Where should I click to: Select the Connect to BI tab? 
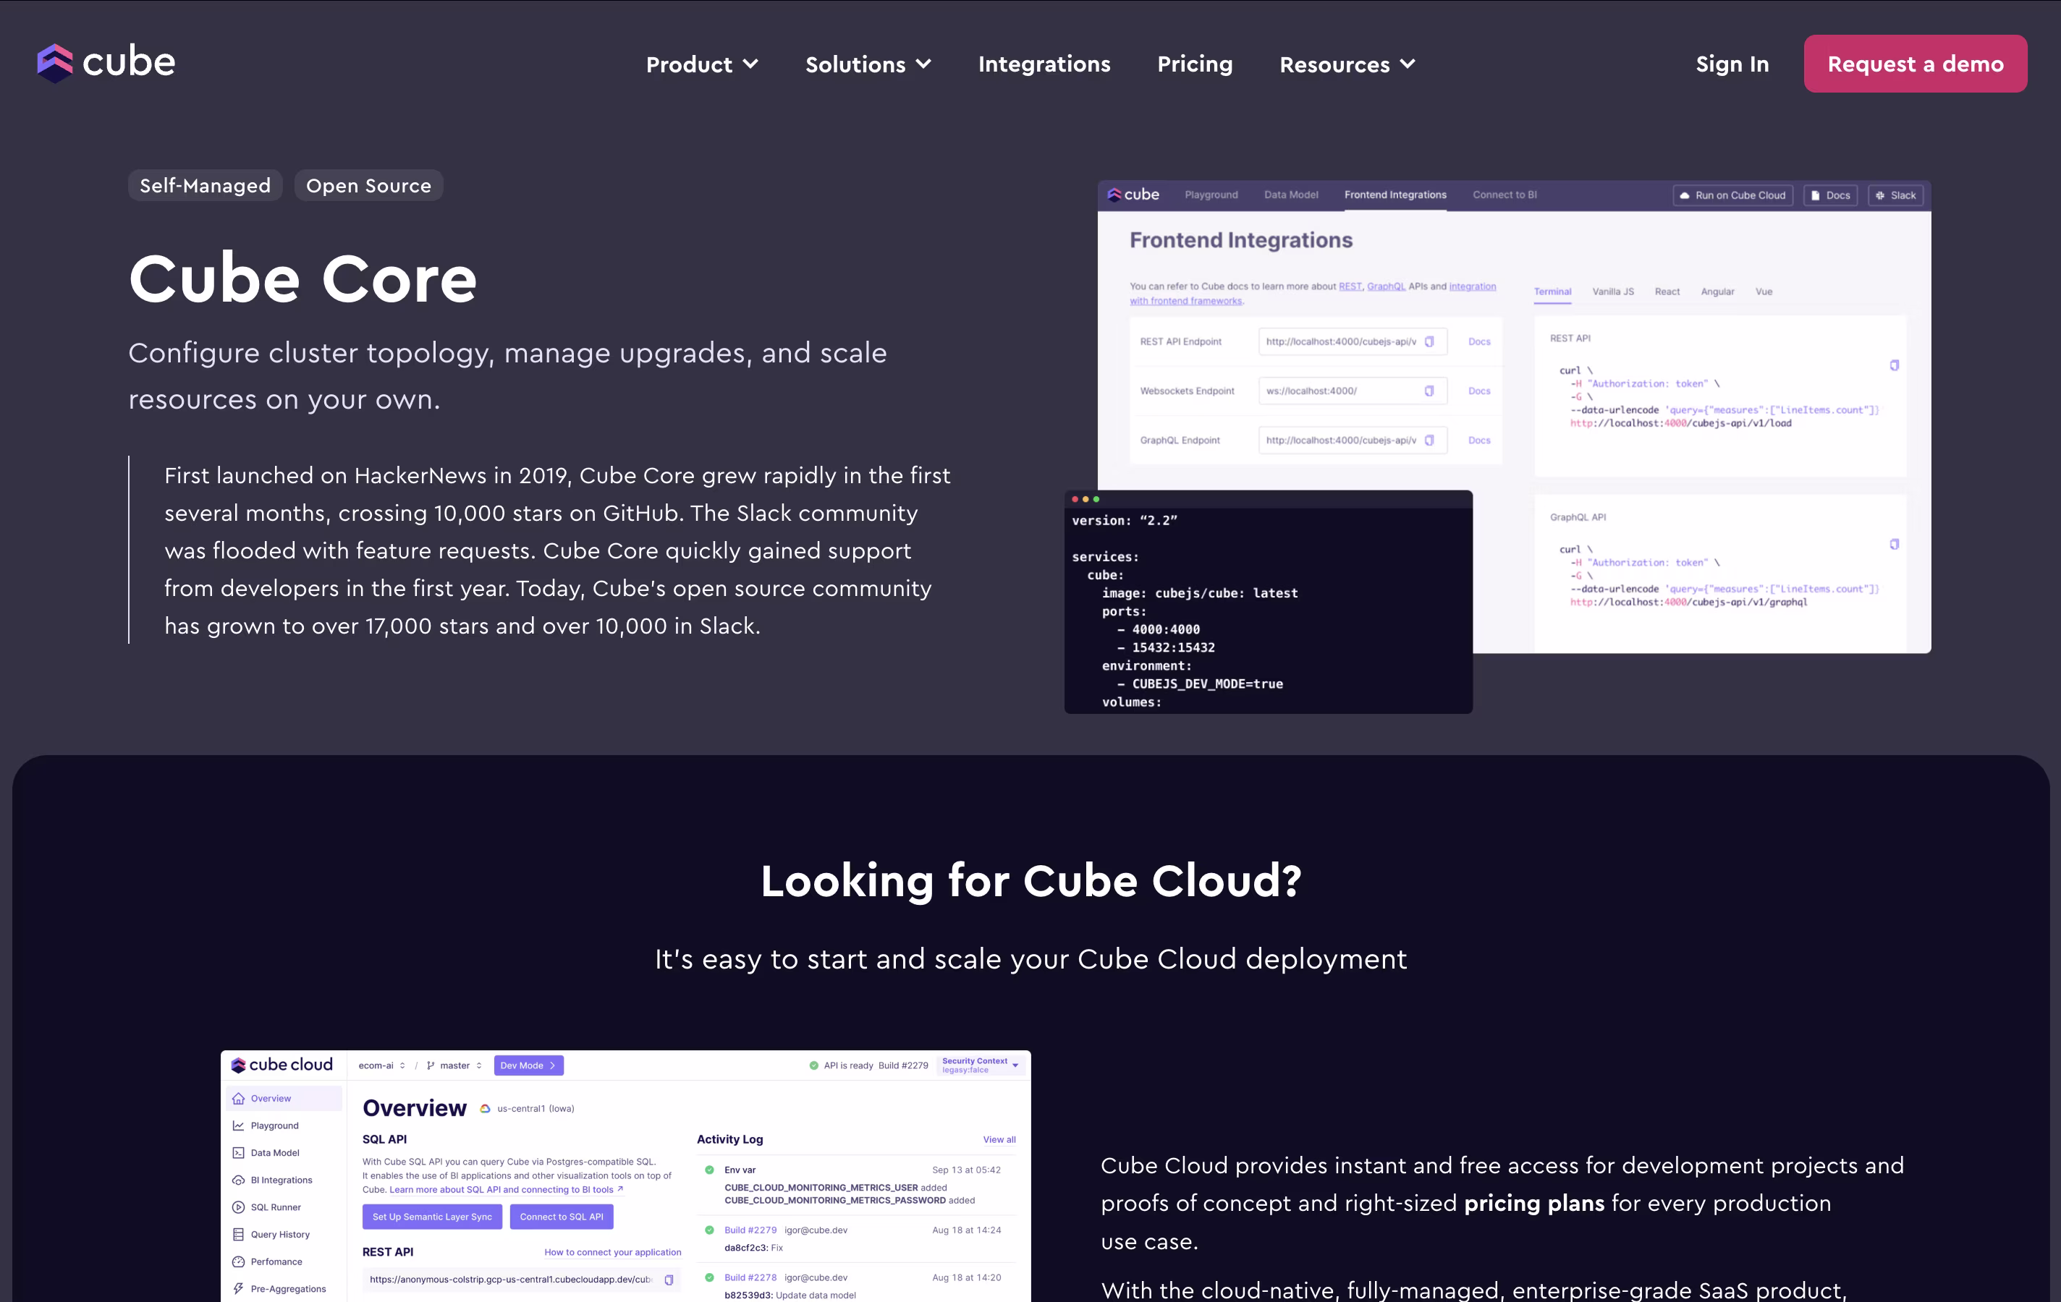1505,195
